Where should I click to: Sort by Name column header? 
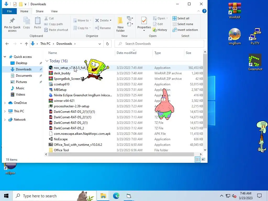coord(53,53)
